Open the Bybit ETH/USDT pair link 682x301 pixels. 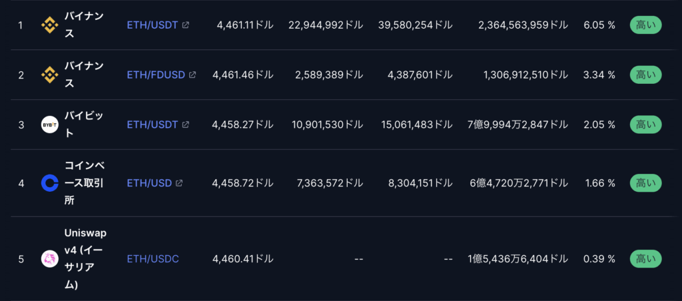(153, 125)
